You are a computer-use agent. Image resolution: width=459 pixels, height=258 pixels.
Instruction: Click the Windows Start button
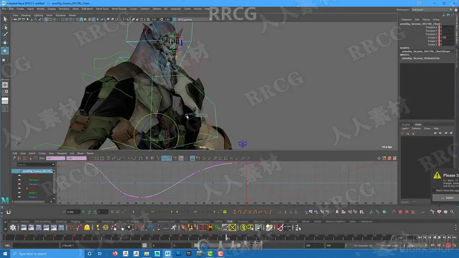point(5,253)
